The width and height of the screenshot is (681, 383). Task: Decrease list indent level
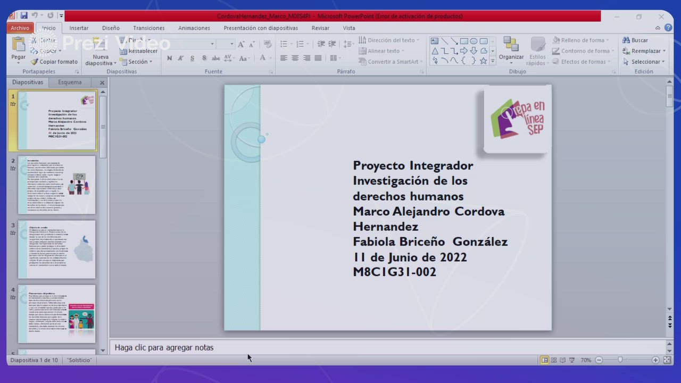321,44
